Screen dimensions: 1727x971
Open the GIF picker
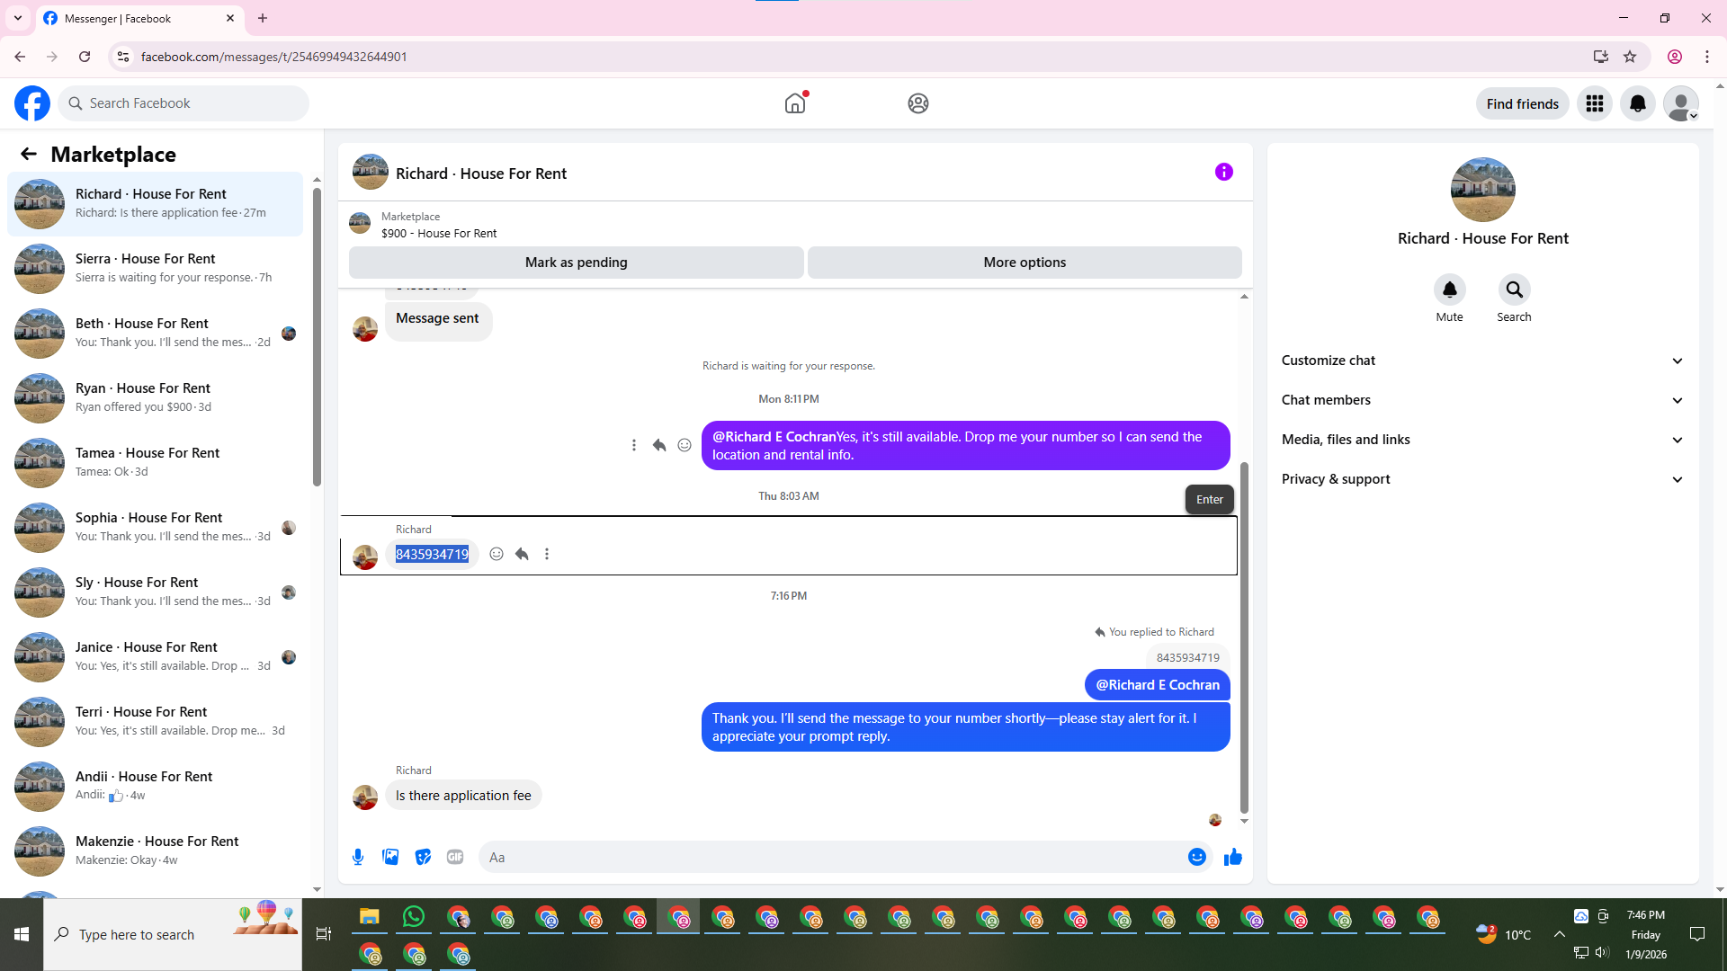click(455, 857)
